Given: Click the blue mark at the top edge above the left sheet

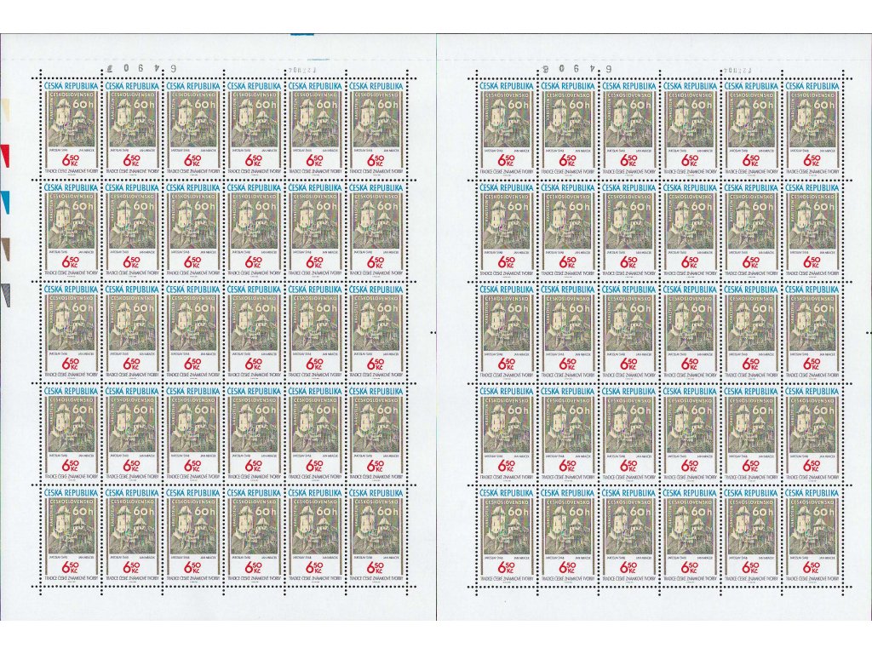Looking at the screenshot, I should click(302, 34).
